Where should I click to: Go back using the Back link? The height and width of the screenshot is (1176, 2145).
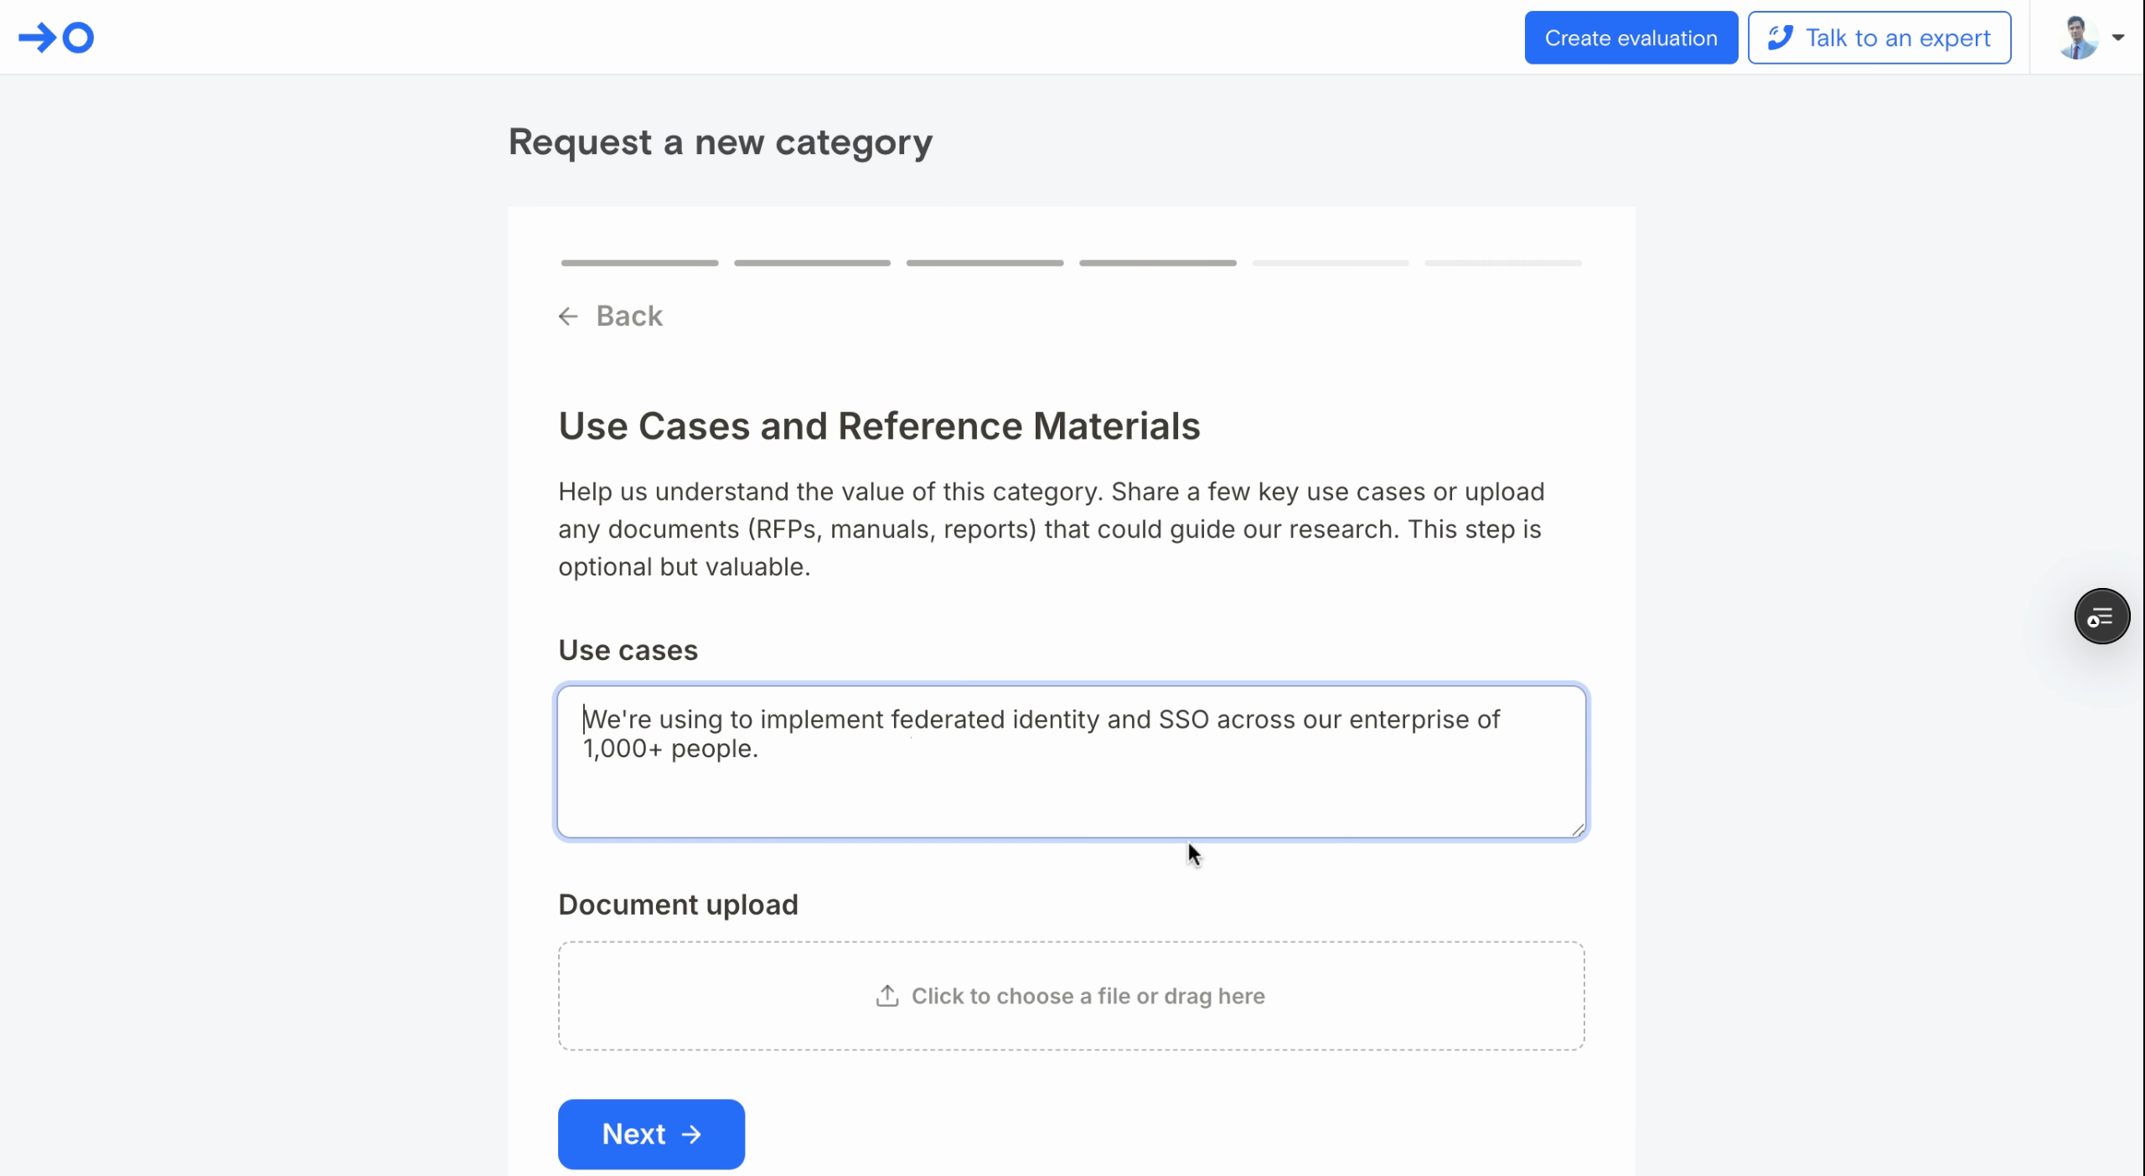point(628,316)
